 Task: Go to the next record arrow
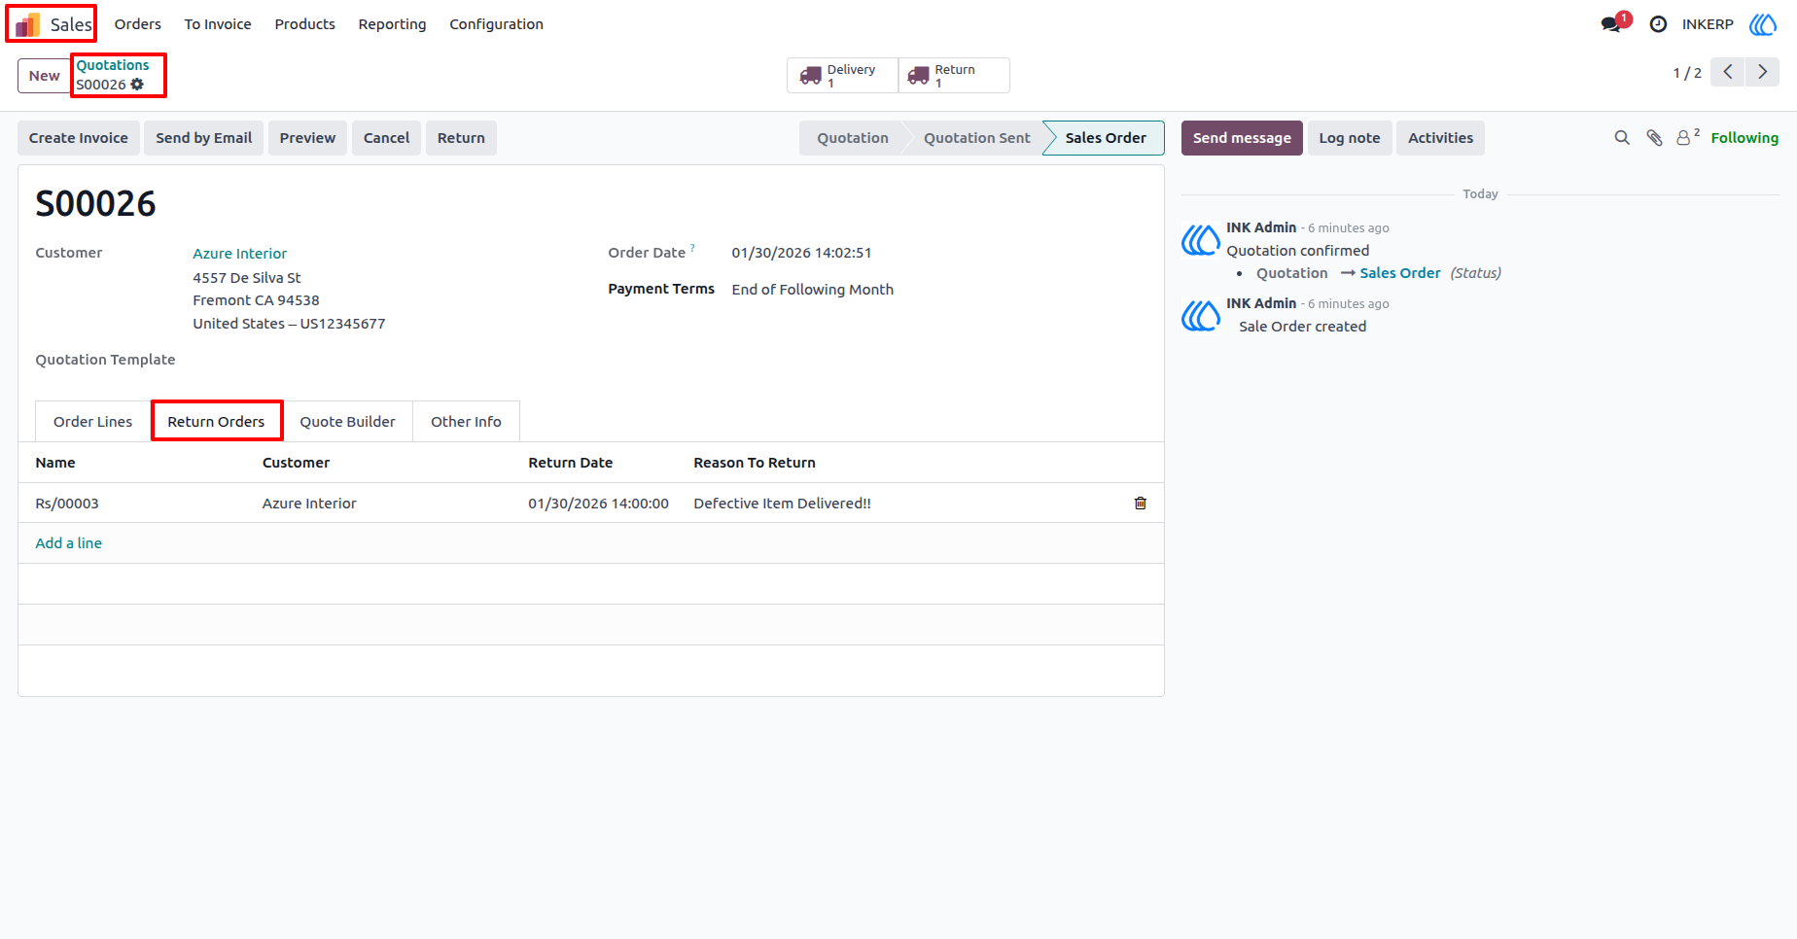1763,72
